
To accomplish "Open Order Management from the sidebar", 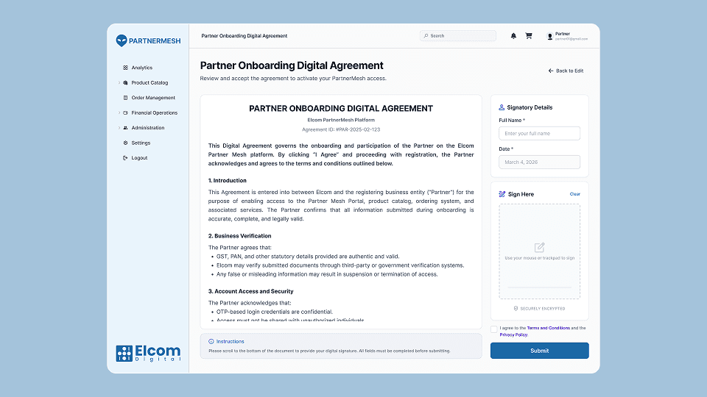I will [x=153, y=98].
